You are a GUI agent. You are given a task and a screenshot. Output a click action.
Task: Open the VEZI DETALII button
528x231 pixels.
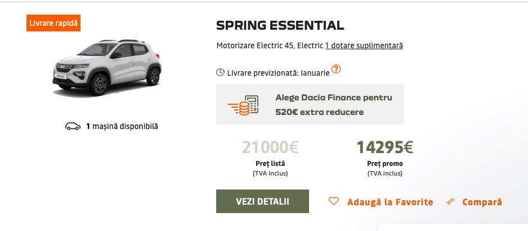[262, 201]
